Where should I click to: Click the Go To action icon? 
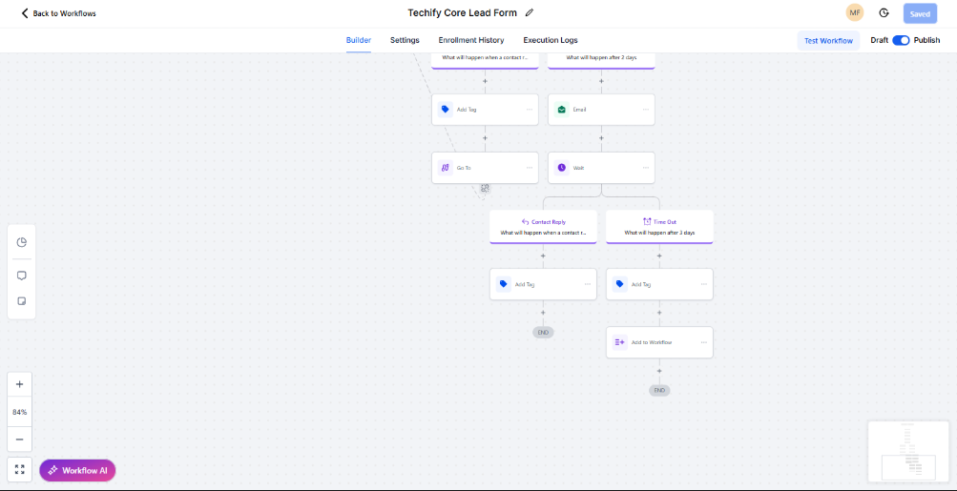446,168
